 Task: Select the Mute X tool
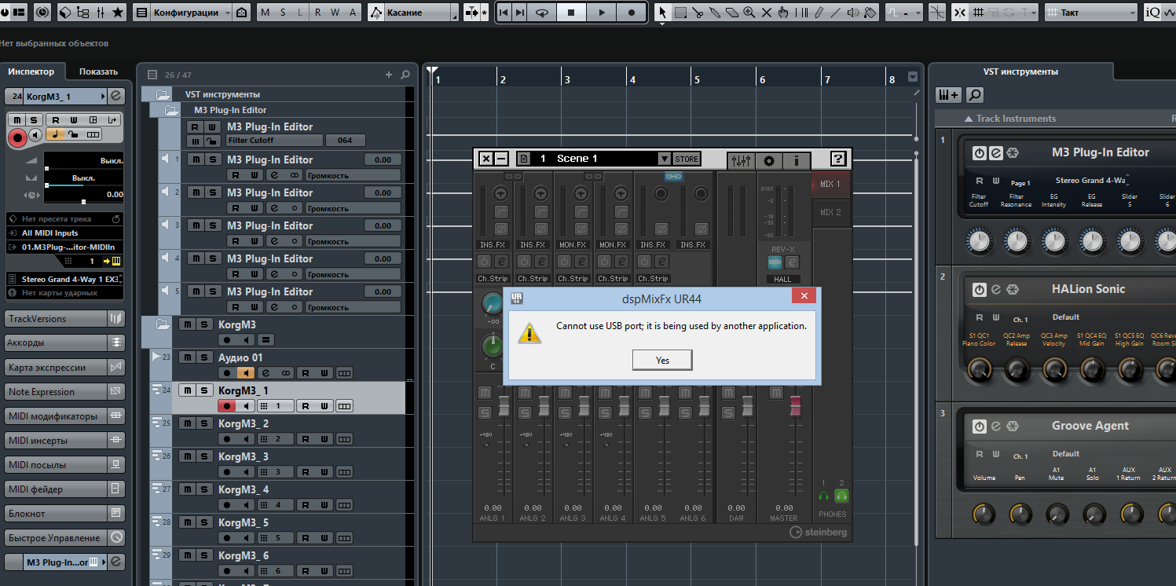pyautogui.click(x=767, y=13)
